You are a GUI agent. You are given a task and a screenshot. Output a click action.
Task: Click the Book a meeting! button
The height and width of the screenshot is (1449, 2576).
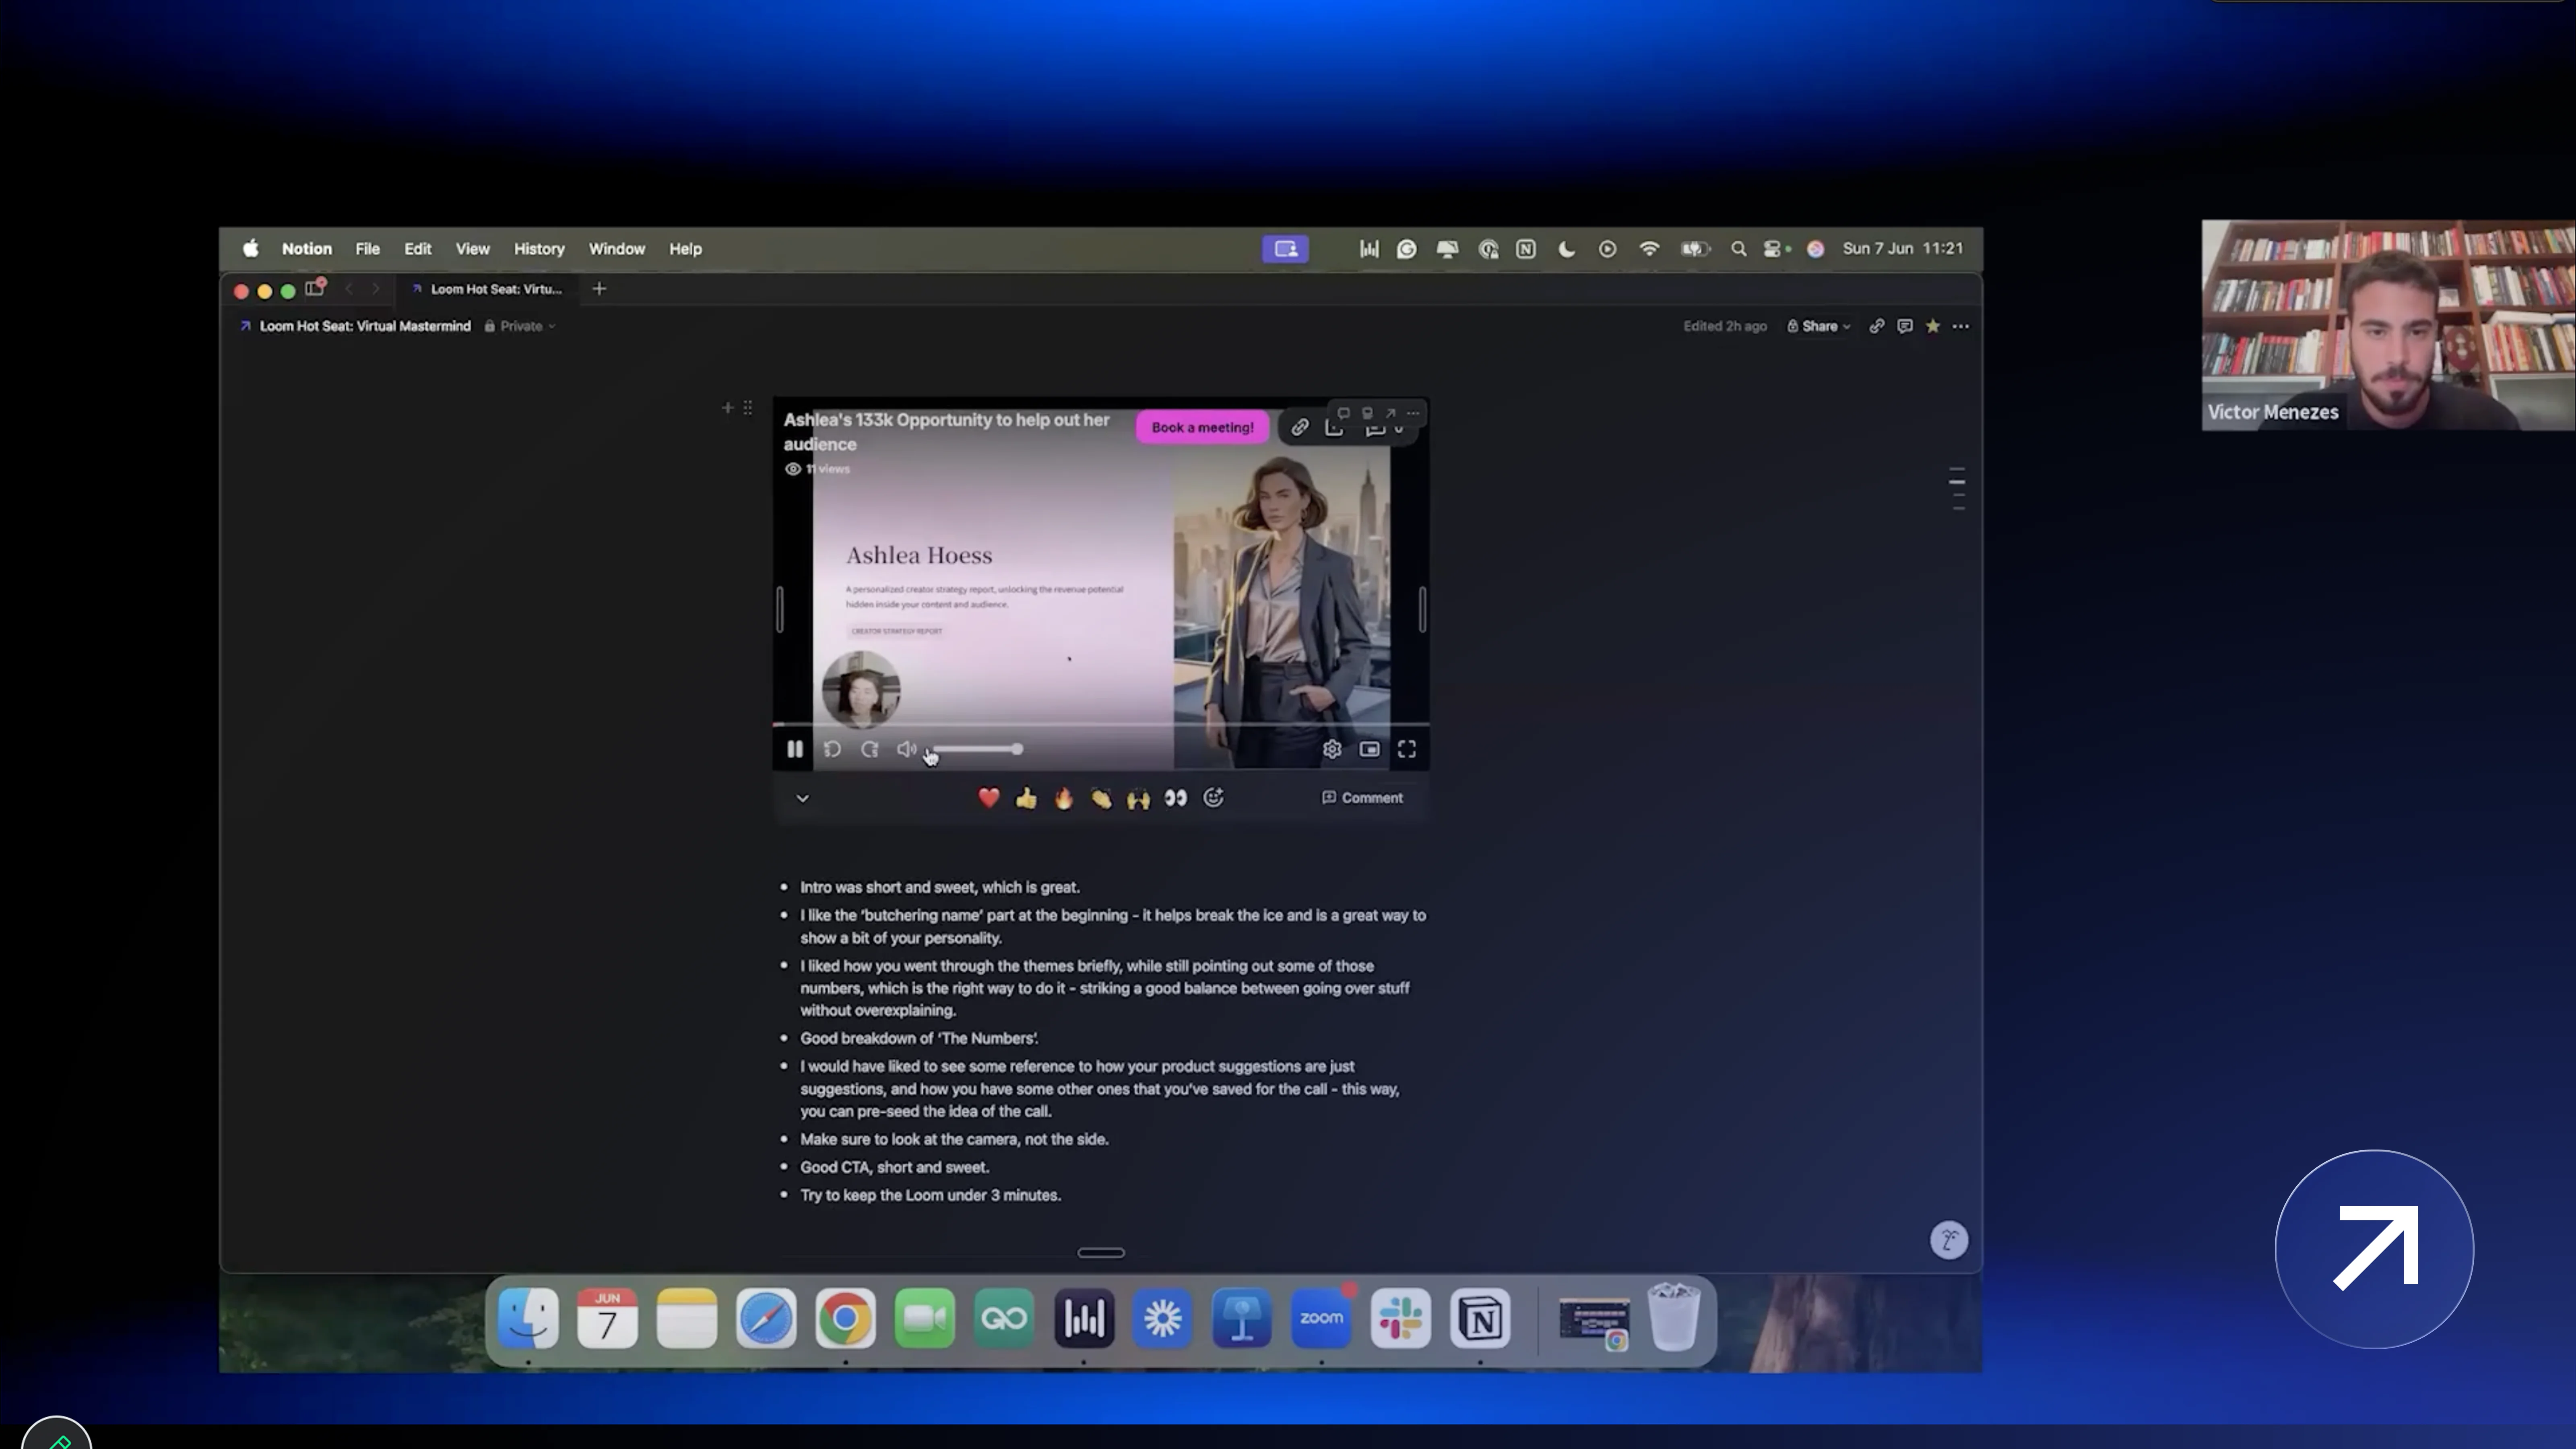pyautogui.click(x=1202, y=427)
